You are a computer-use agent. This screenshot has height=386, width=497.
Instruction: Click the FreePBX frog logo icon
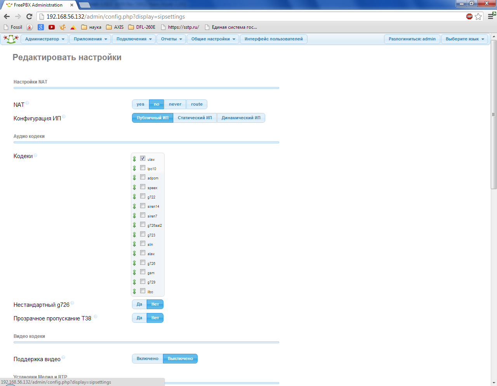point(11,39)
